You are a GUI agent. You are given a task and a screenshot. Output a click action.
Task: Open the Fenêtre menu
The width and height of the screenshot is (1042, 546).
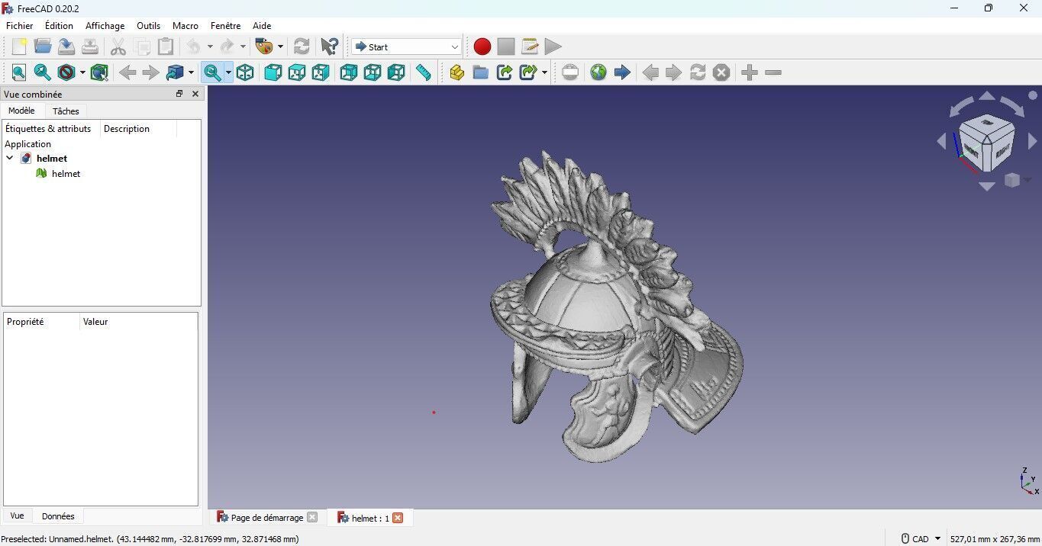(x=225, y=25)
